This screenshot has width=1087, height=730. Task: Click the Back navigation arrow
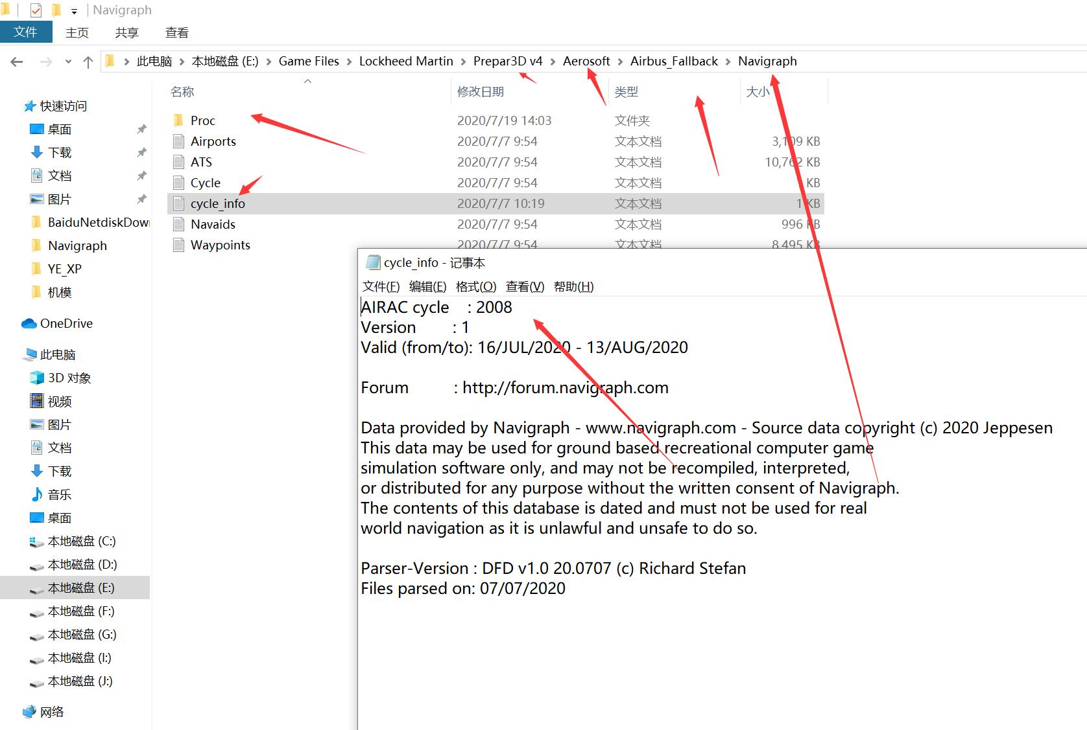pyautogui.click(x=17, y=62)
